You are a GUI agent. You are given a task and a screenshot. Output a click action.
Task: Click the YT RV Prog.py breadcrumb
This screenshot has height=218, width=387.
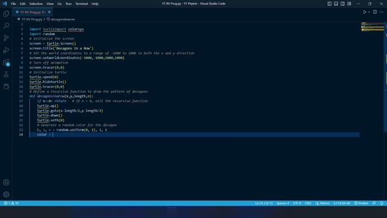pos(32,19)
